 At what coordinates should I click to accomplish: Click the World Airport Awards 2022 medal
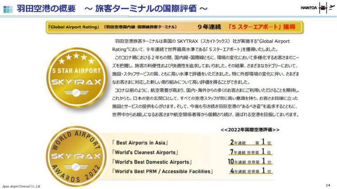[x=76, y=157]
